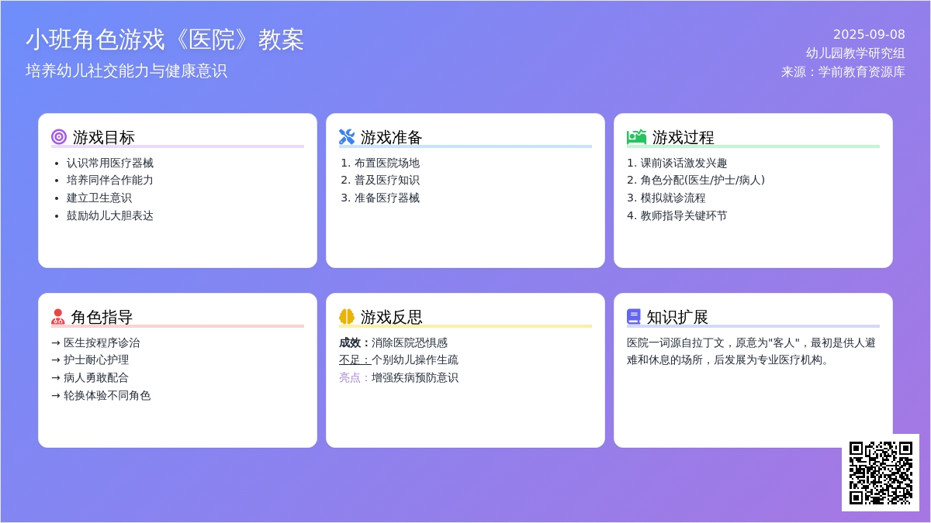The width and height of the screenshot is (931, 523).
Task: Click the blue book icon beside 知识扩展
Action: coord(634,317)
